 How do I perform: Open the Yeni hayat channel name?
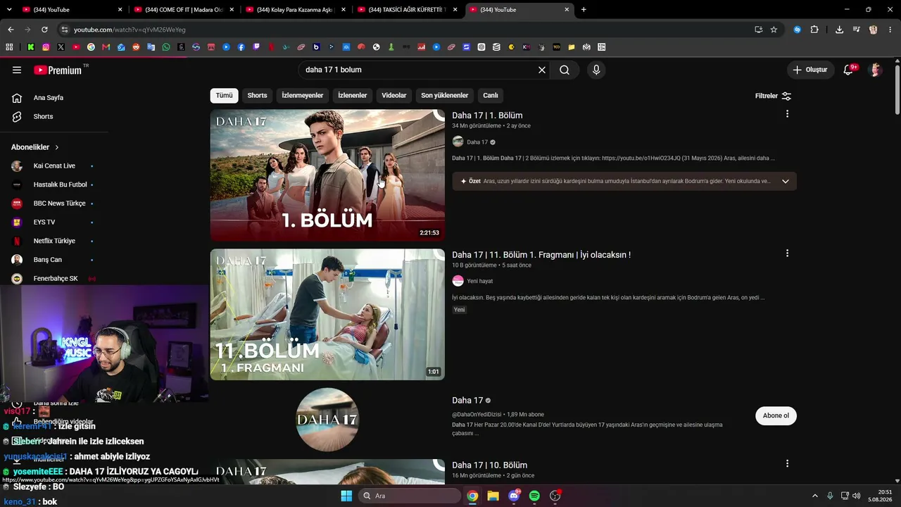click(479, 281)
